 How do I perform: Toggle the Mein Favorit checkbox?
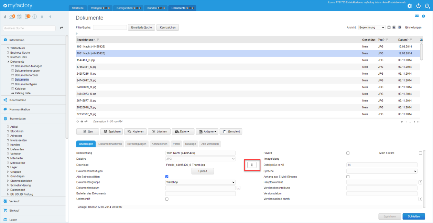420,153
